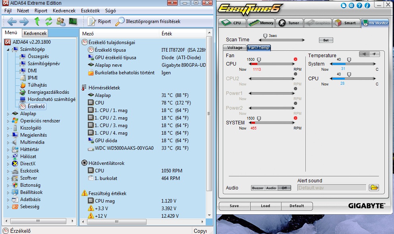Image resolution: width=394 pixels, height=234 pixels.
Task: Open the Súgó menu
Action: point(110,11)
